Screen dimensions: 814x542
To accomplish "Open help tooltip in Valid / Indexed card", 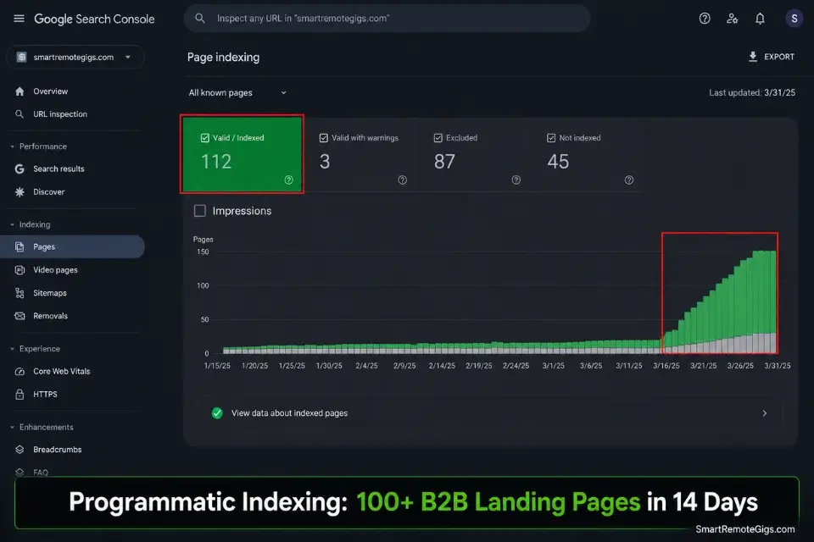I will coord(288,180).
